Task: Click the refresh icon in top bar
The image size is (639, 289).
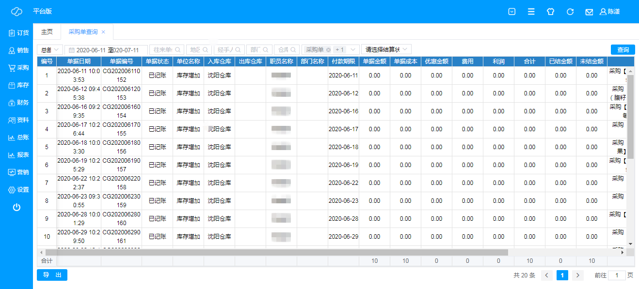Action: [x=570, y=12]
